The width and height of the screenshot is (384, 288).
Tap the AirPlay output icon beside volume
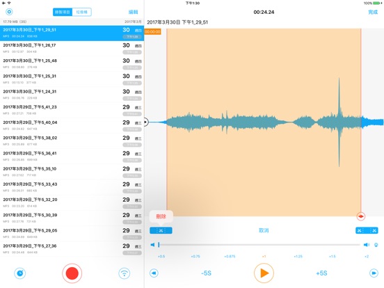376,245
